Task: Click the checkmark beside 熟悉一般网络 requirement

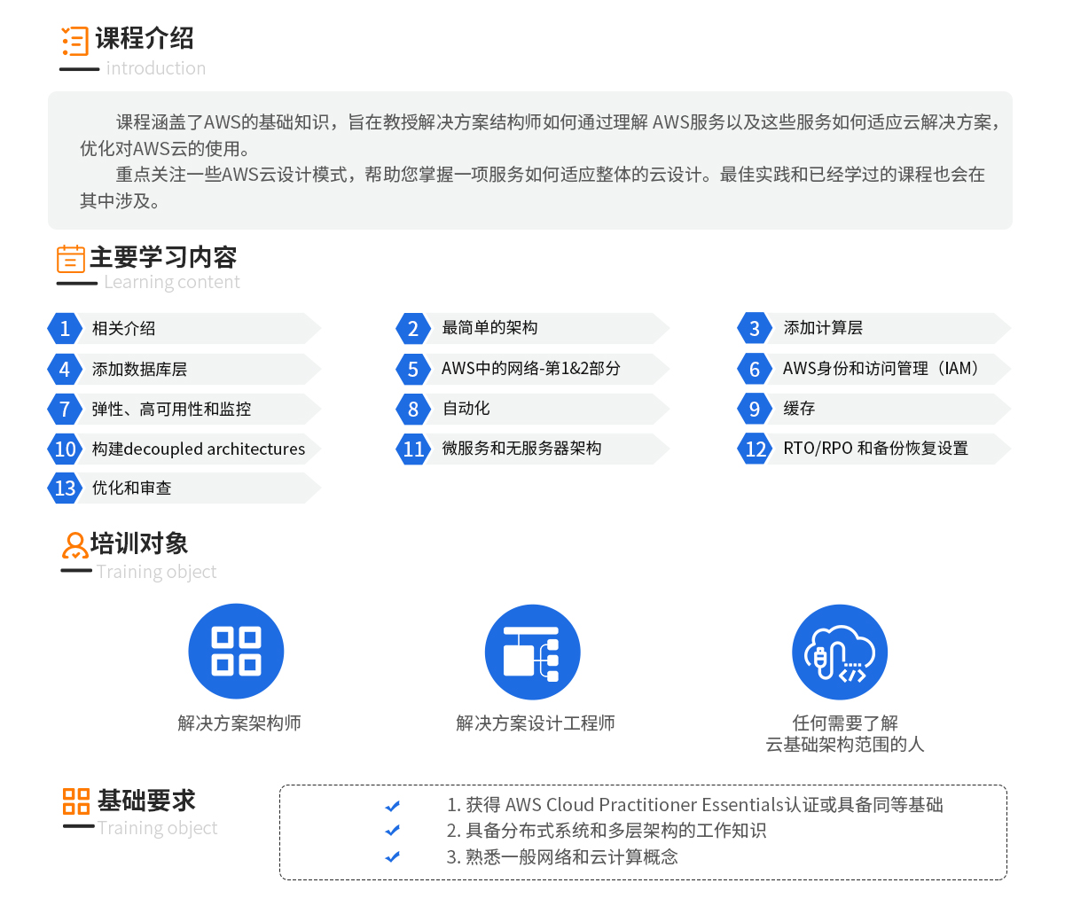Action: tap(392, 857)
